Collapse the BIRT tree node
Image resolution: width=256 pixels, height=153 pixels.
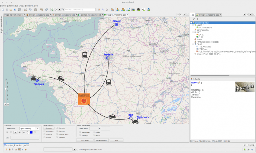pyautogui.click(x=193, y=32)
